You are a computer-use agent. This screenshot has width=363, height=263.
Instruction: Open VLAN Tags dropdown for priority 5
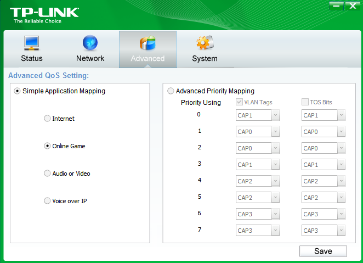(x=257, y=198)
